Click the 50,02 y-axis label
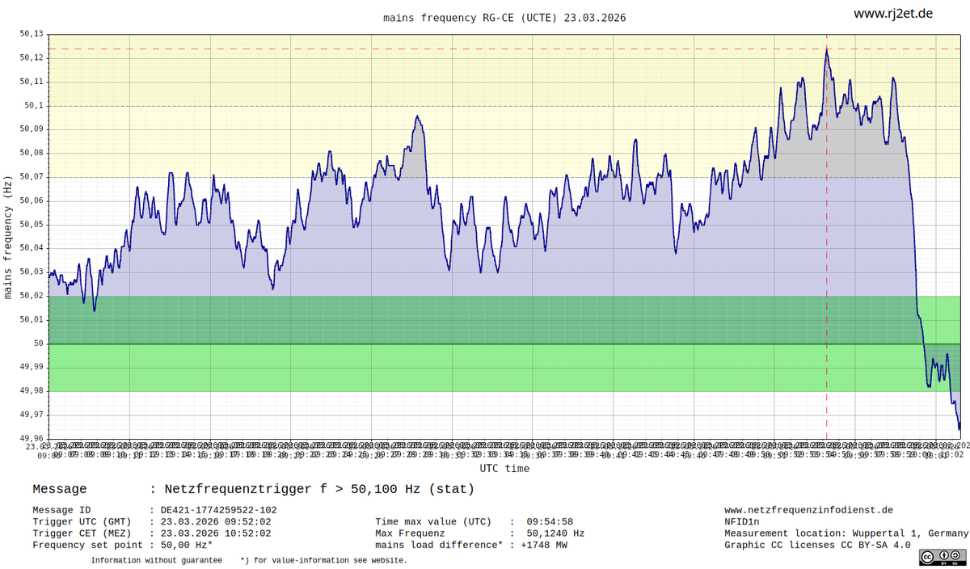The width and height of the screenshot is (970, 569). pyautogui.click(x=32, y=296)
